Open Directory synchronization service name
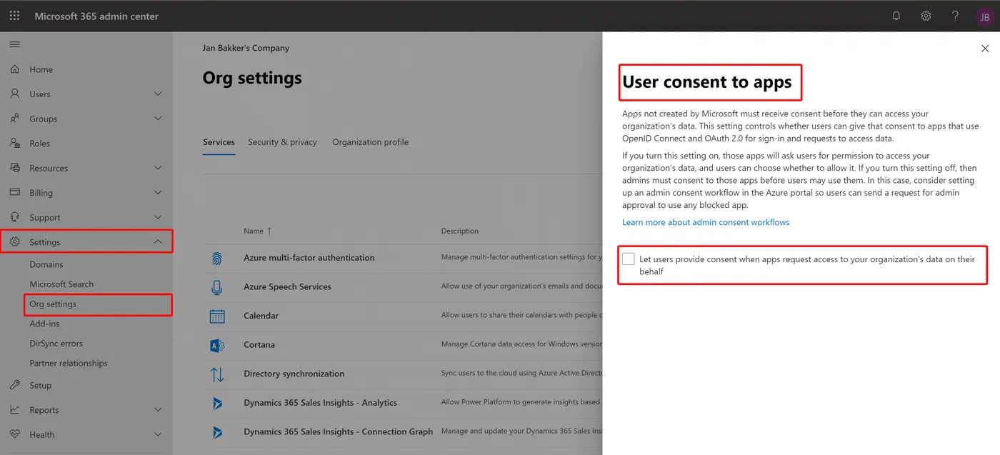This screenshot has width=1000, height=455. pos(294,374)
